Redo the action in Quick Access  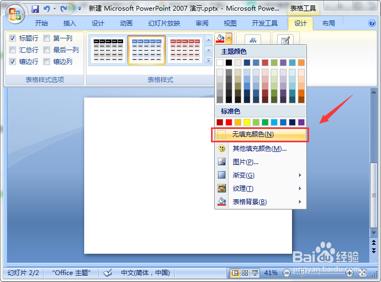click(x=64, y=9)
